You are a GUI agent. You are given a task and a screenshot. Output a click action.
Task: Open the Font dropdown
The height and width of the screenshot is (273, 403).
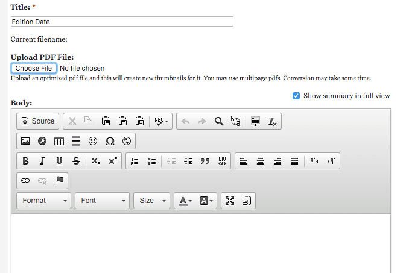pyautogui.click(x=103, y=201)
